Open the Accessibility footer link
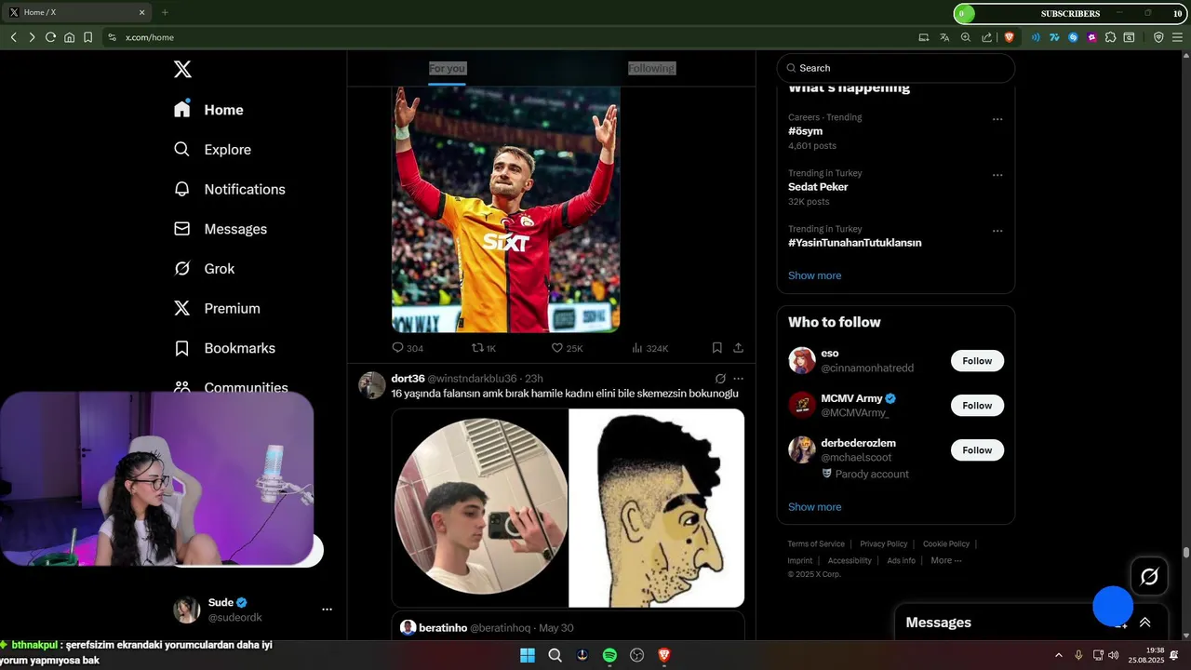Viewport: 1191px width, 670px height. coord(850,561)
